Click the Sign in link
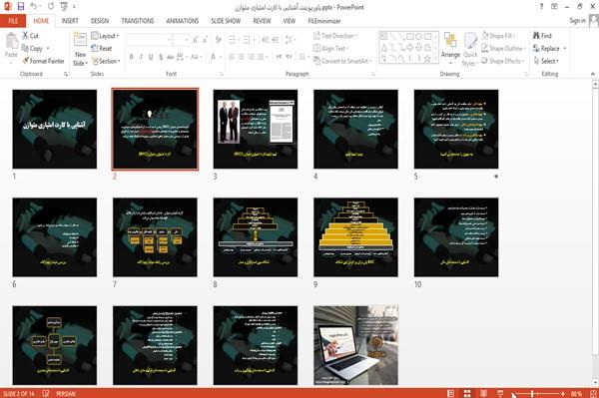 pyautogui.click(x=577, y=21)
